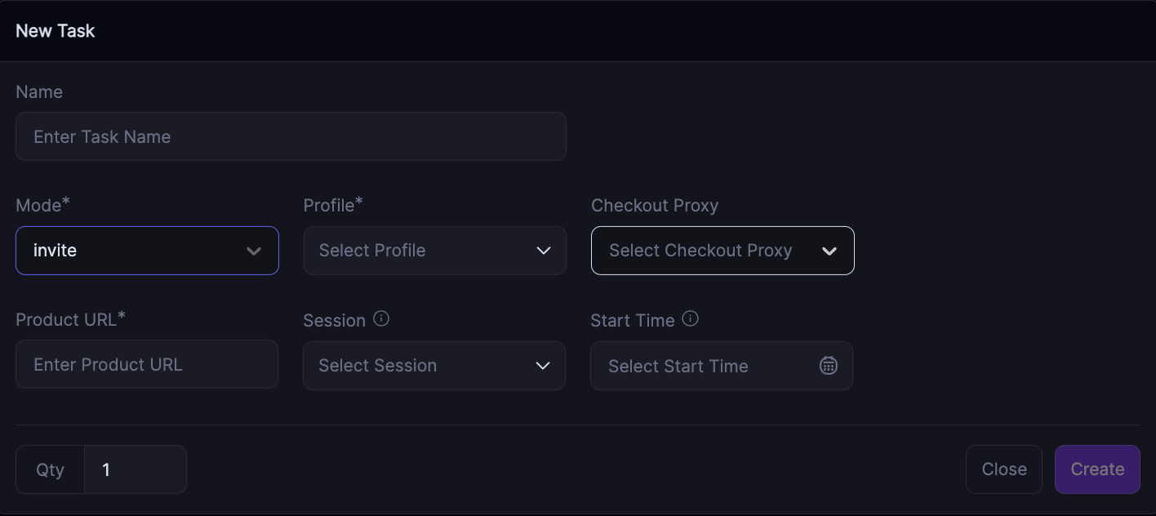Focus the Enter Task Name field
Screen dimensions: 1156x516
coord(291,136)
